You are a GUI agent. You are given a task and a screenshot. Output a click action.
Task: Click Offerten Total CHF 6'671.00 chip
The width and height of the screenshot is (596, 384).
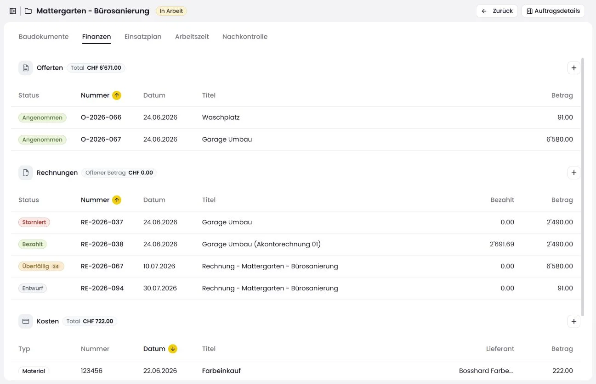pos(96,68)
